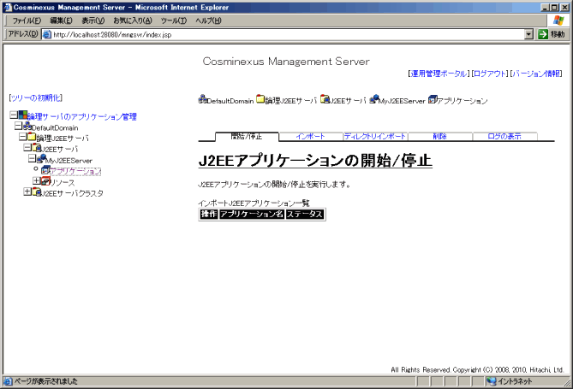Viewport: 573px width, 389px height.
Task: Click the バージョン情報 link
Action: pyautogui.click(x=536, y=74)
